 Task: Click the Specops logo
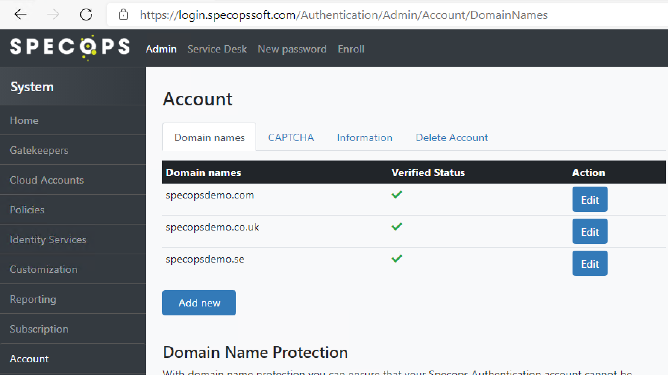coord(70,47)
